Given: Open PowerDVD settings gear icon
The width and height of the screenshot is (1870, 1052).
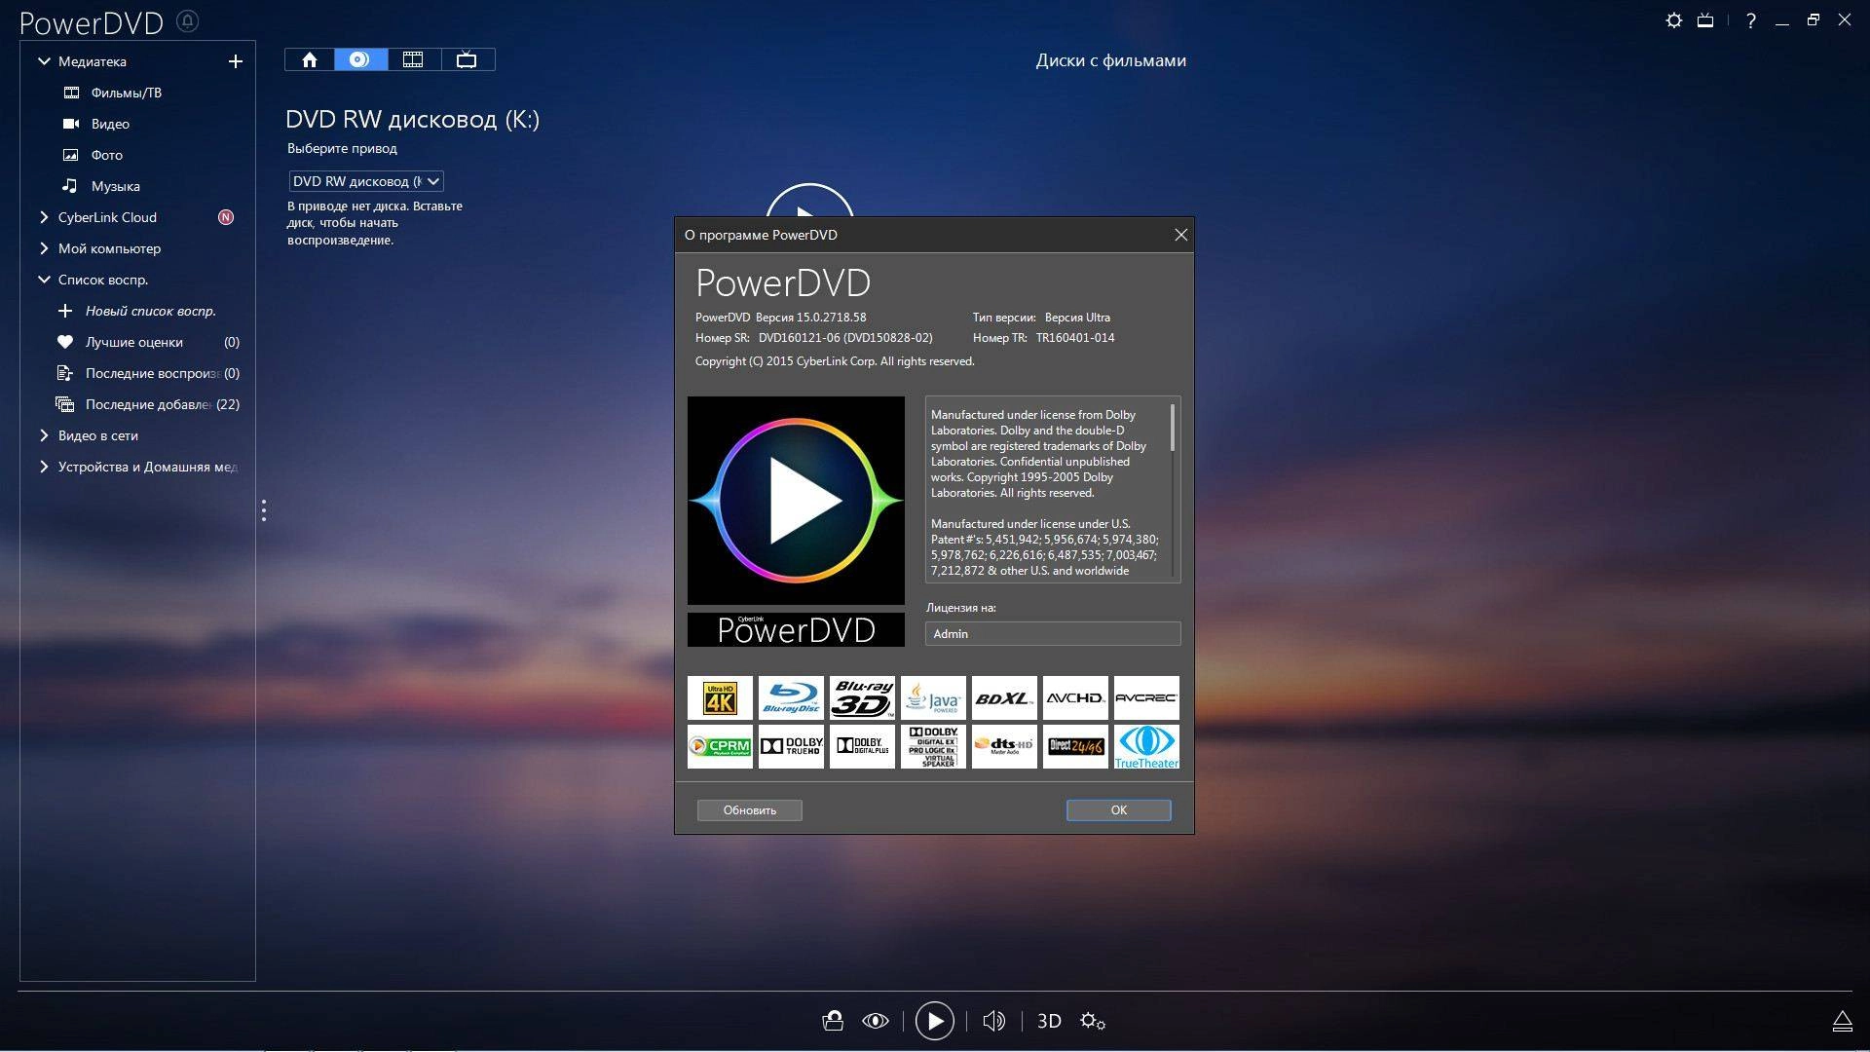Looking at the screenshot, I should click(1673, 20).
